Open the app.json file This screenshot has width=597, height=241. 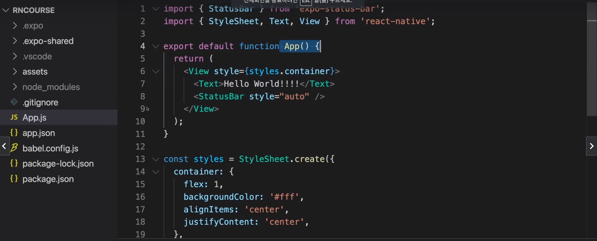tap(39, 133)
